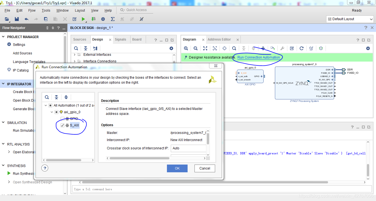Collapse the axi_gpio_0 tree node
Viewport: 376px width, 201px height.
click(x=52, y=112)
